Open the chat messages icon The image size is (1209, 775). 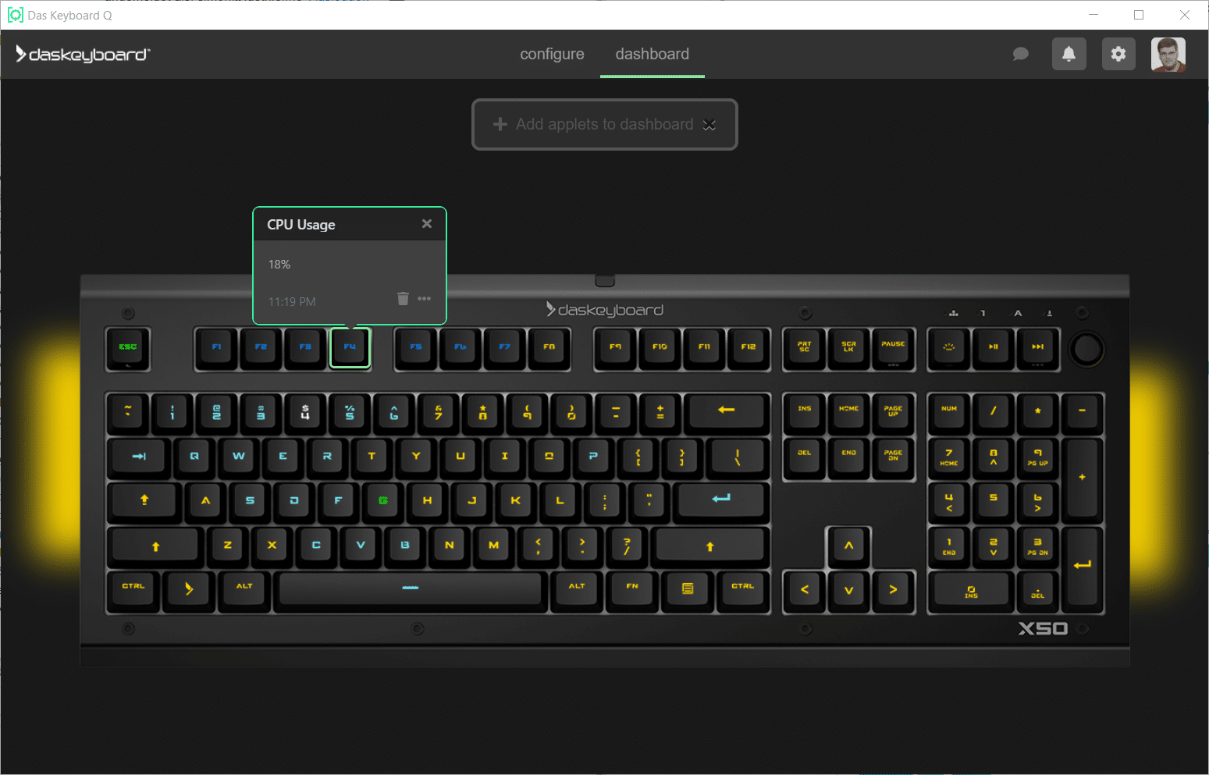point(1020,54)
